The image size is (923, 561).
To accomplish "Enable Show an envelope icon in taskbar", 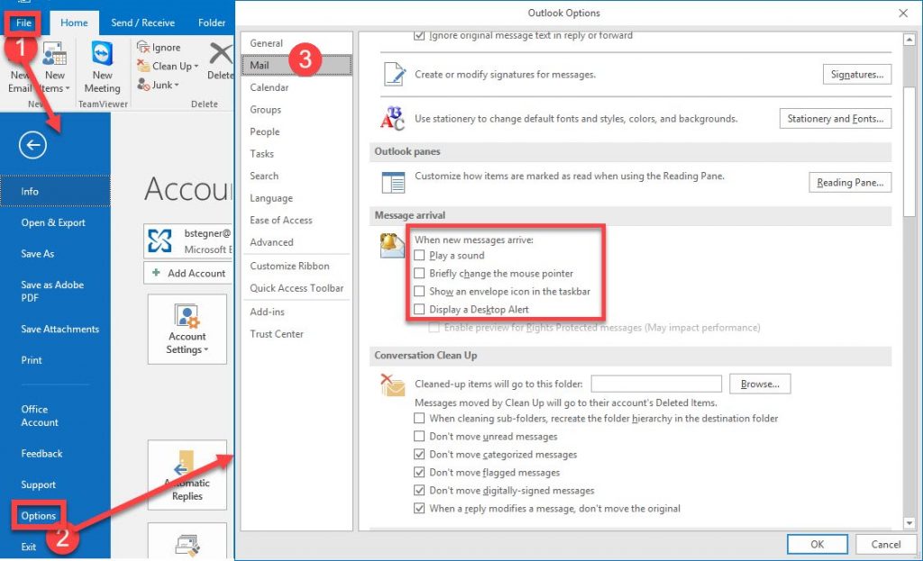I will [419, 291].
